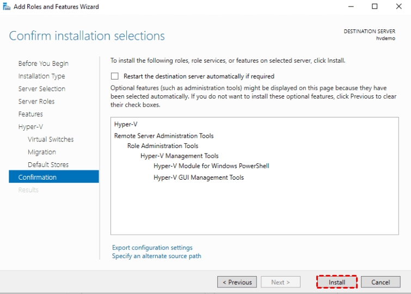This screenshot has height=294, width=411.
Task: Click the wizard icon in title bar
Action: 6,7
